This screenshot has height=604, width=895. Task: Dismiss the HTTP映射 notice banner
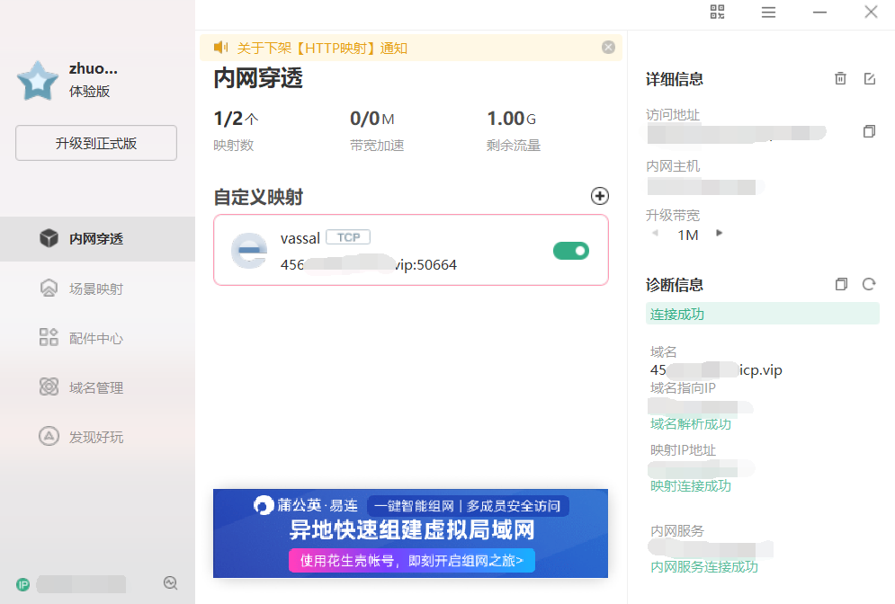(608, 48)
